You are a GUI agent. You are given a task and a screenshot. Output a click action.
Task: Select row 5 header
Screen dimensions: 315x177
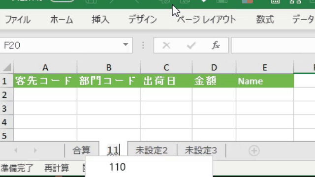point(6,136)
